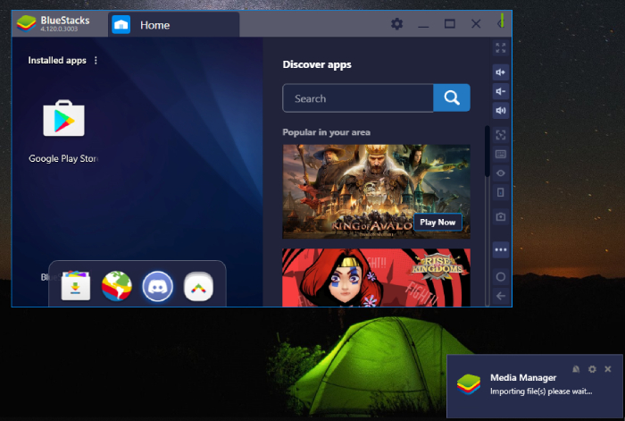Go to Android home via circle icon
625x421 pixels.
pyautogui.click(x=501, y=277)
